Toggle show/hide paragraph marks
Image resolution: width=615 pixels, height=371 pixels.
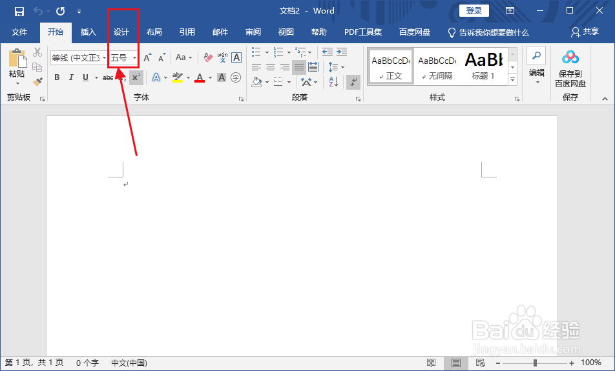click(x=353, y=82)
